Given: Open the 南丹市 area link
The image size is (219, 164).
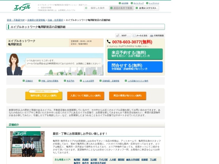Looking at the screenshot, I should pos(85,163).
